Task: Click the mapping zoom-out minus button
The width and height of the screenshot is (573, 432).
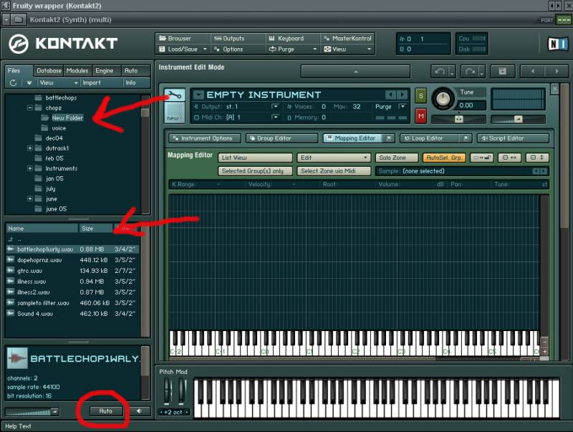Action: tap(544, 342)
